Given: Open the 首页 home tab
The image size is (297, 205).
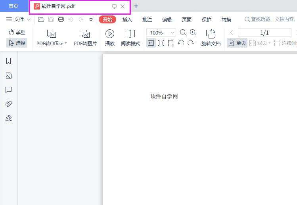Looking at the screenshot, I should click(x=13, y=6).
